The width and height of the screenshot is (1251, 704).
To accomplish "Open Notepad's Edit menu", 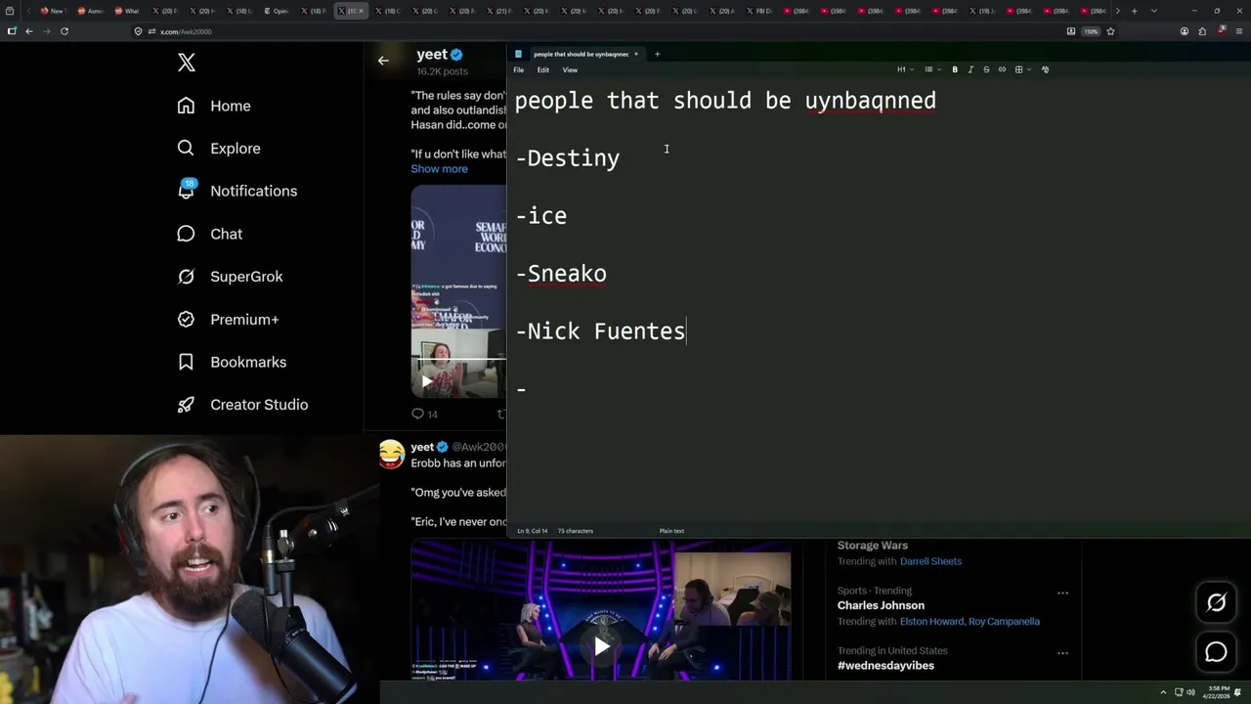I will 542,69.
